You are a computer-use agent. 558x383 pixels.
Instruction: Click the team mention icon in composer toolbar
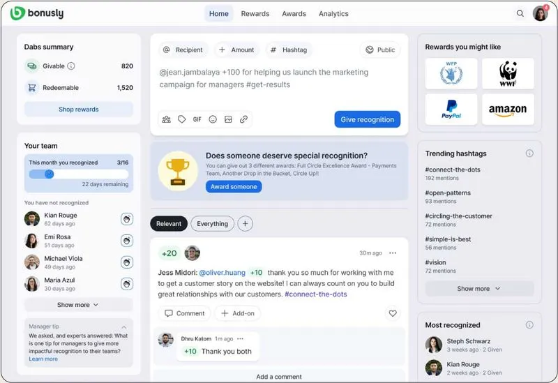tap(166, 119)
